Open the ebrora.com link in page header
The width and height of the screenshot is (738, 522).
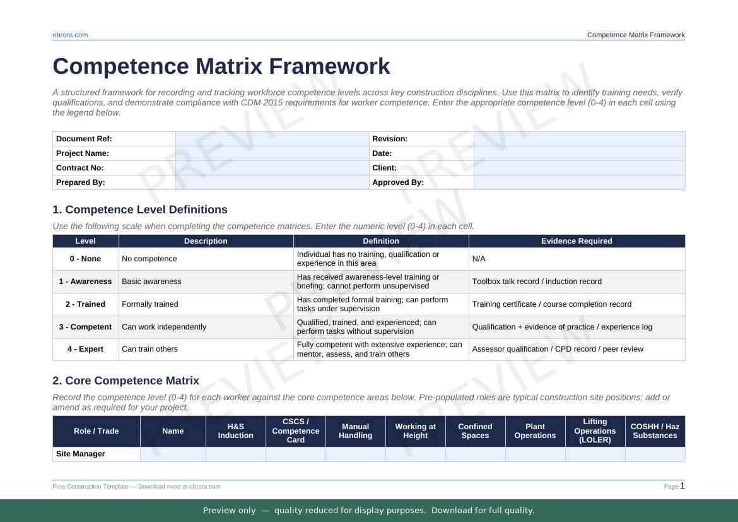click(x=70, y=35)
